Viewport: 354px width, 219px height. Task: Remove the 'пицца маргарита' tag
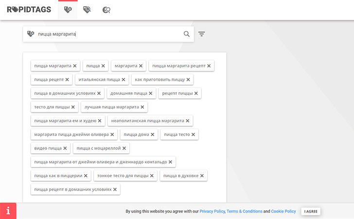point(75,66)
